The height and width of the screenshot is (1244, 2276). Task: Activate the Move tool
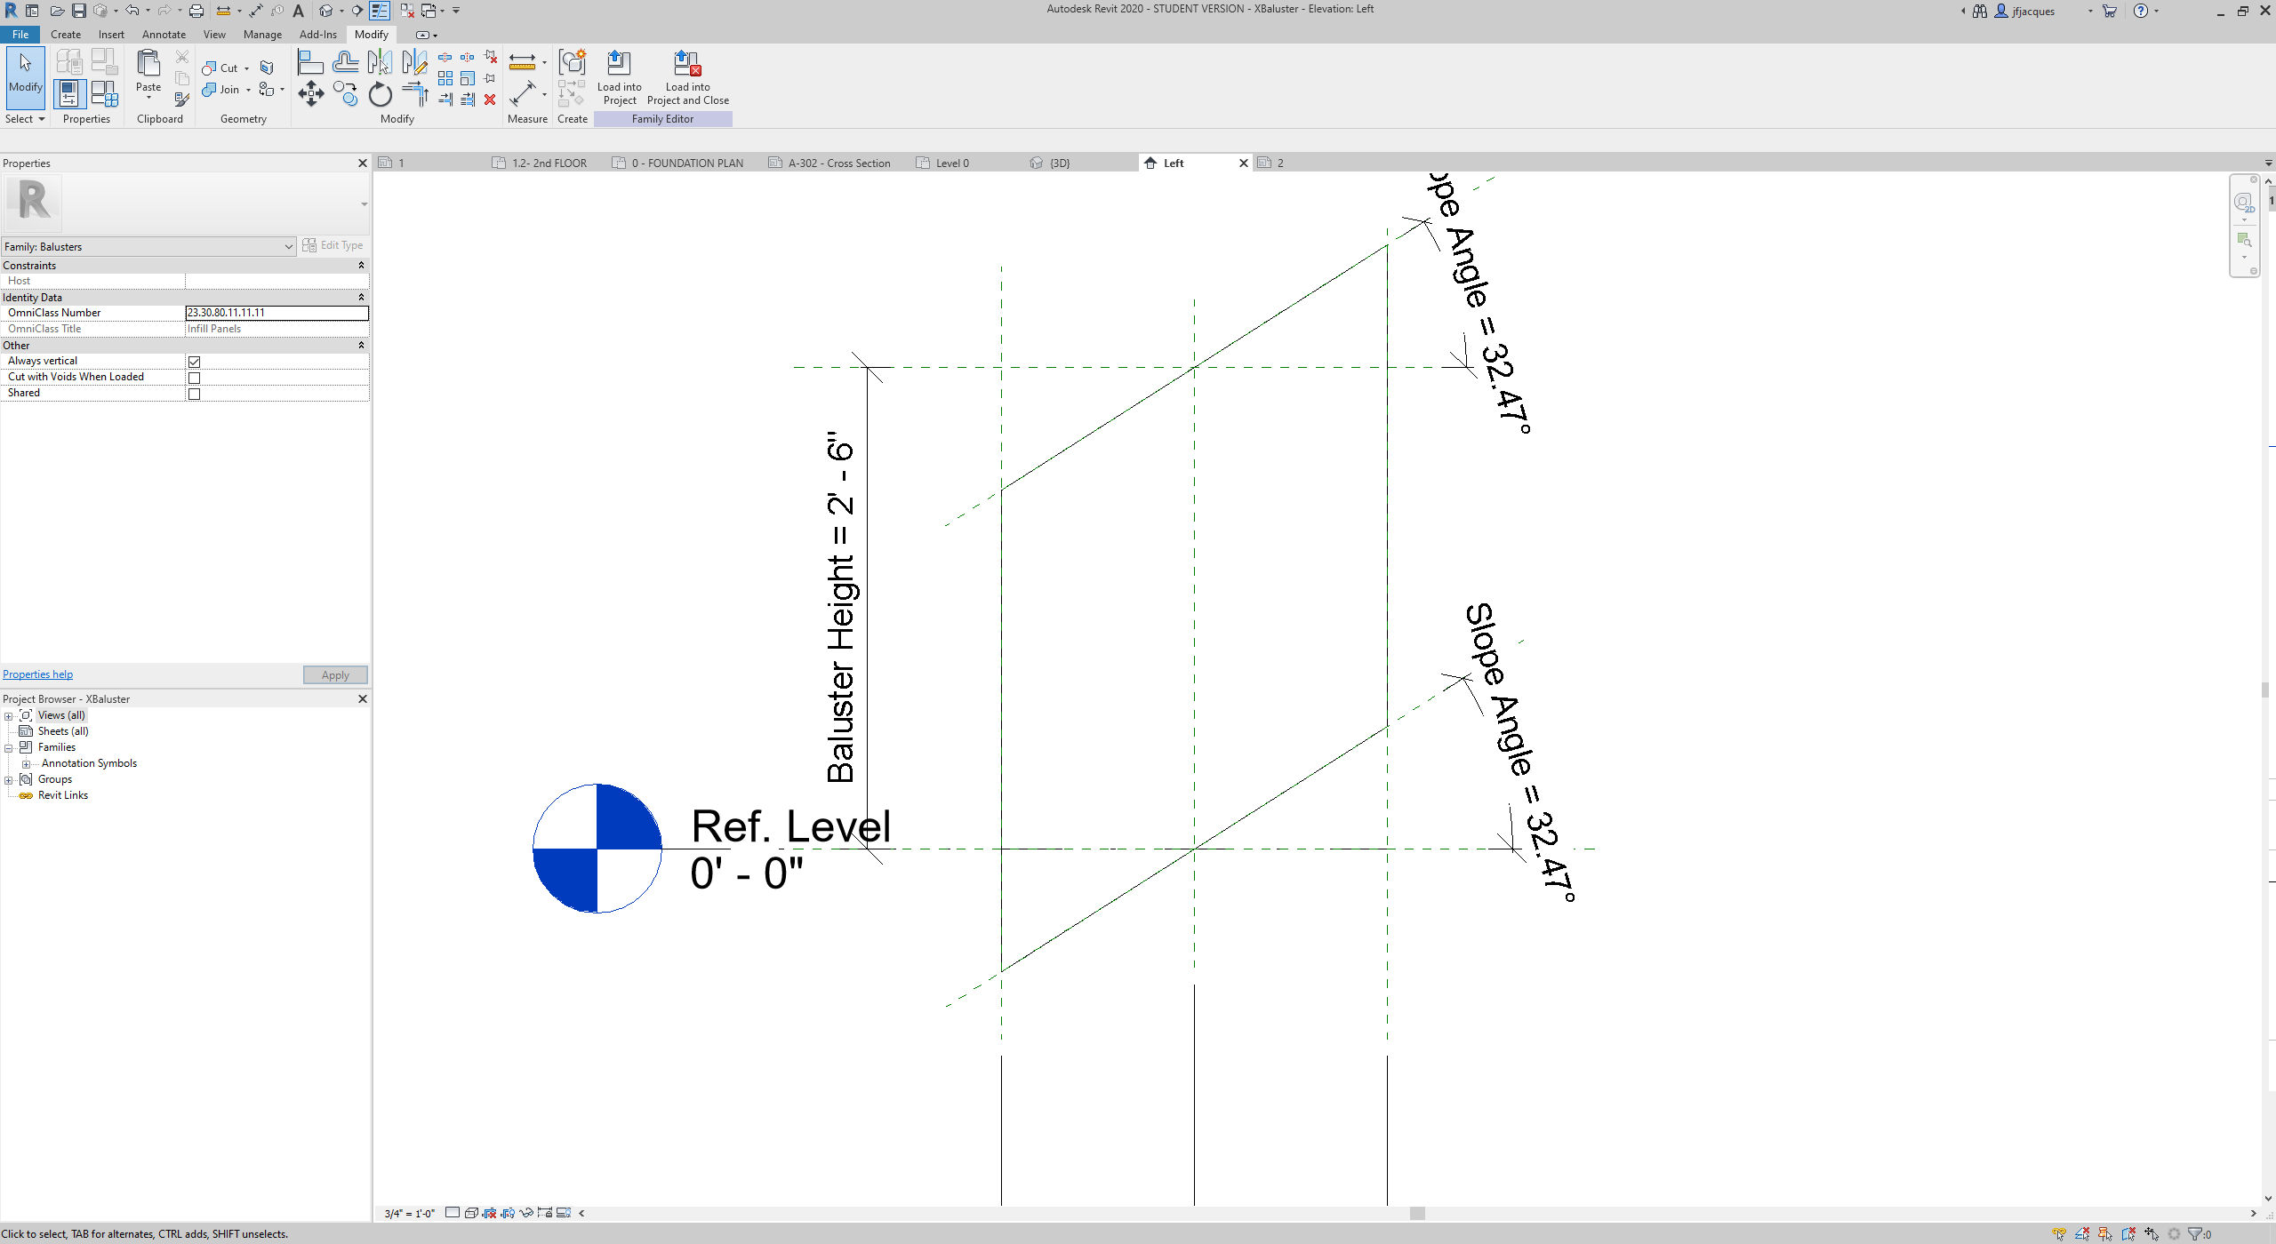[x=310, y=94]
